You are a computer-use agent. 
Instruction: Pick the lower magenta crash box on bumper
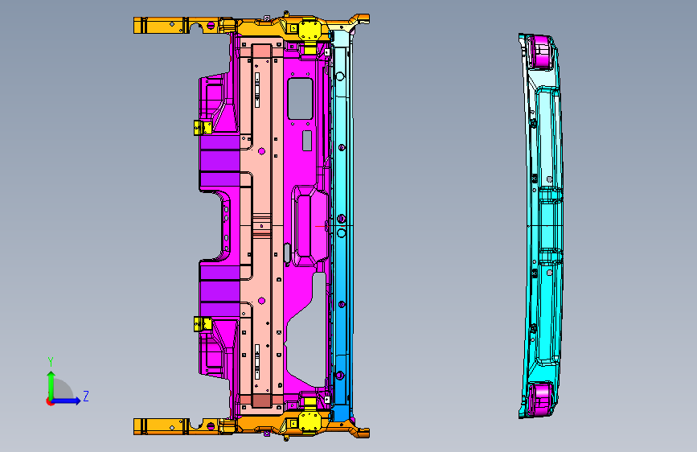pos(541,400)
